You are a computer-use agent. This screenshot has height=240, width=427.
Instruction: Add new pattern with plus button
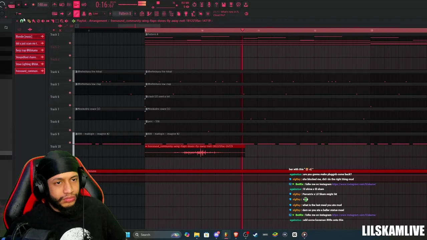pyautogui.click(x=135, y=14)
